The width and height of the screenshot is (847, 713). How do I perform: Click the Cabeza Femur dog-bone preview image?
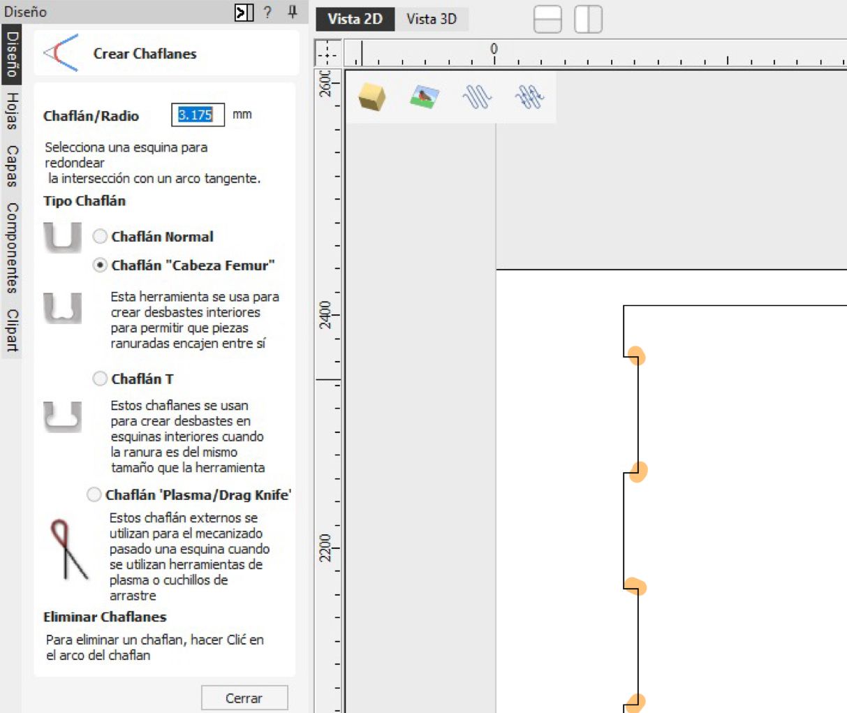click(x=62, y=308)
